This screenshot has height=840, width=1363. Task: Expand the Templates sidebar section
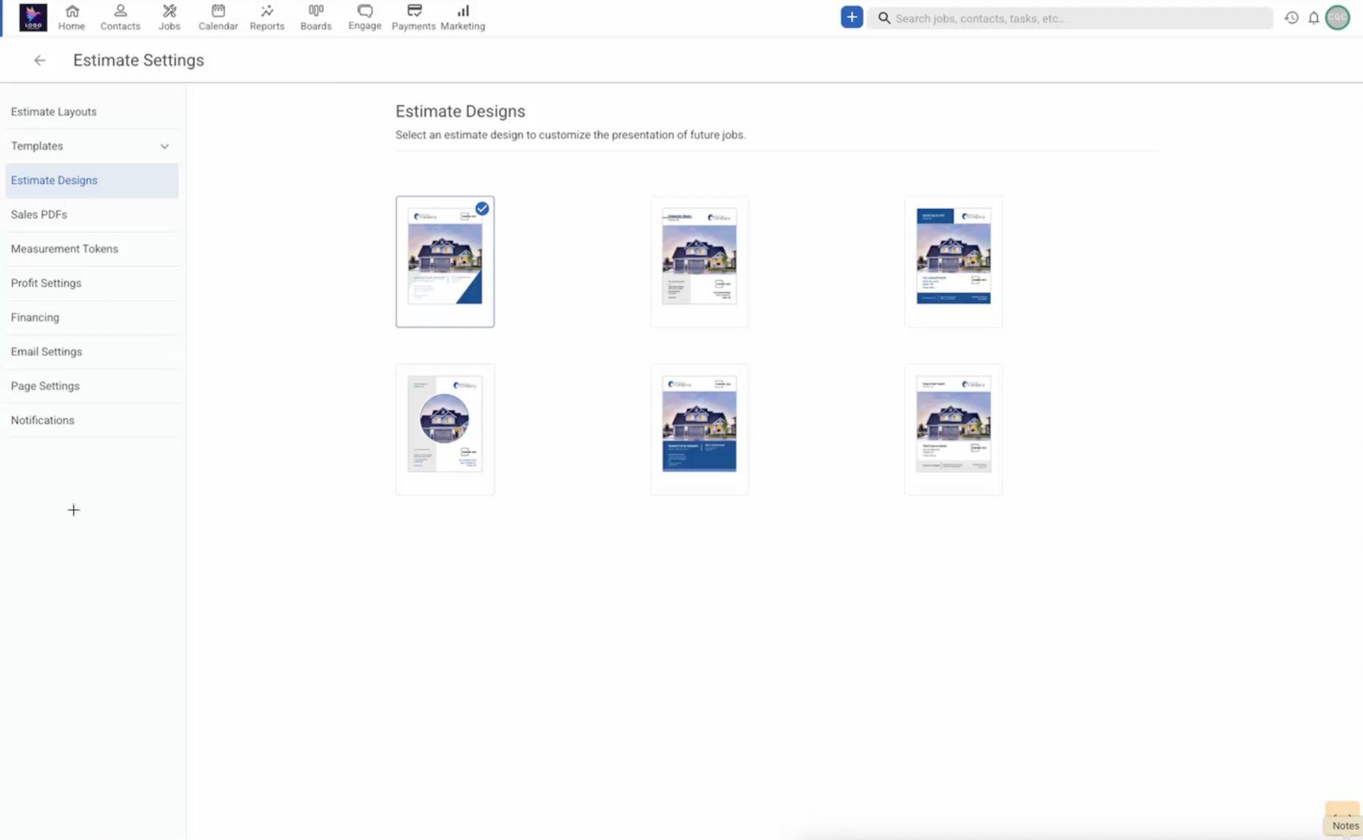pyautogui.click(x=164, y=146)
